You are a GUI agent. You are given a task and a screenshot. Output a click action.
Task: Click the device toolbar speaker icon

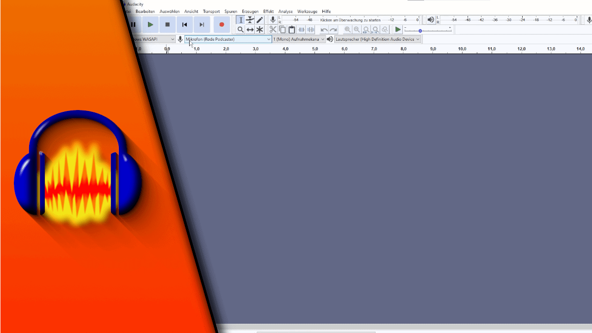coord(330,39)
